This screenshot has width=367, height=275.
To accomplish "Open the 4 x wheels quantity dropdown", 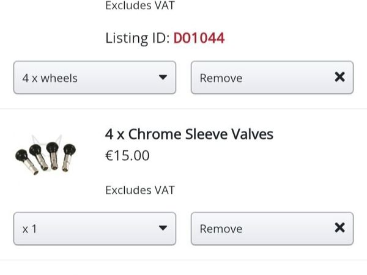I will 95,78.
